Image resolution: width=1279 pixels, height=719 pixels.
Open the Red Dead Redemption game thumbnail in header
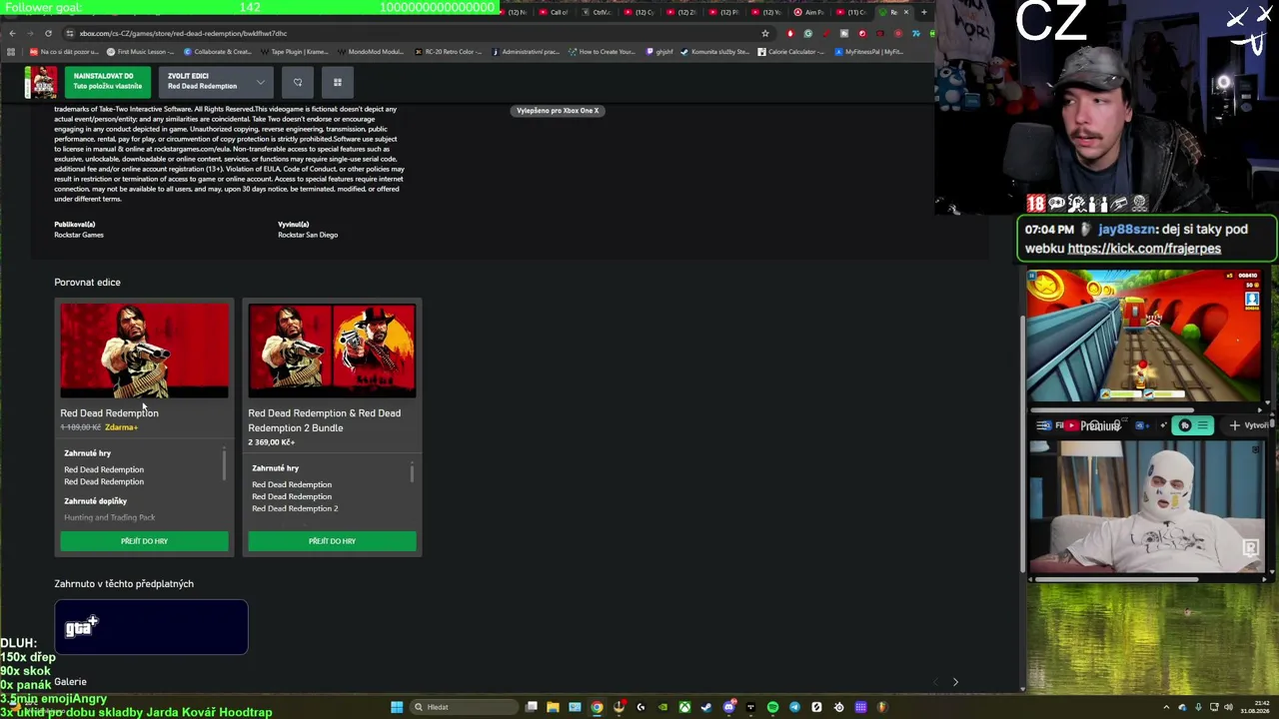point(41,82)
